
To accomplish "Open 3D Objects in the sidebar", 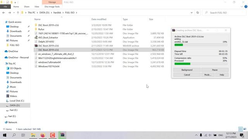I will tap(15, 68).
